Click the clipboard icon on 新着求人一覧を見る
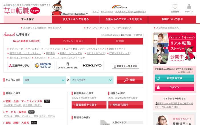 [115, 66]
